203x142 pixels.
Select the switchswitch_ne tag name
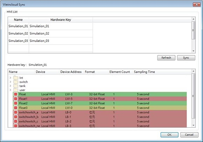29,126
